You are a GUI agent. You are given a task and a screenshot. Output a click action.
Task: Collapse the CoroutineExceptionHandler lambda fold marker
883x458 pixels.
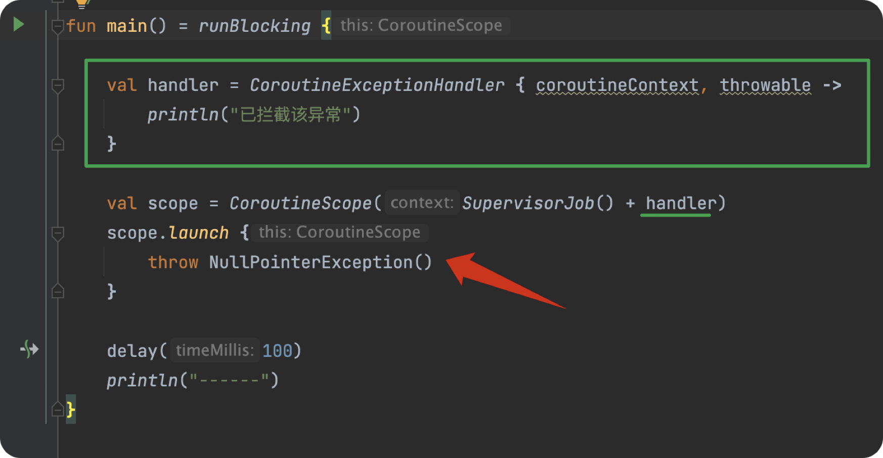[x=58, y=86]
